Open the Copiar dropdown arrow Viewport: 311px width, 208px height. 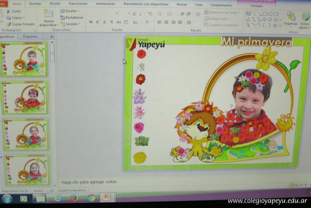pyautogui.click(x=24, y=18)
